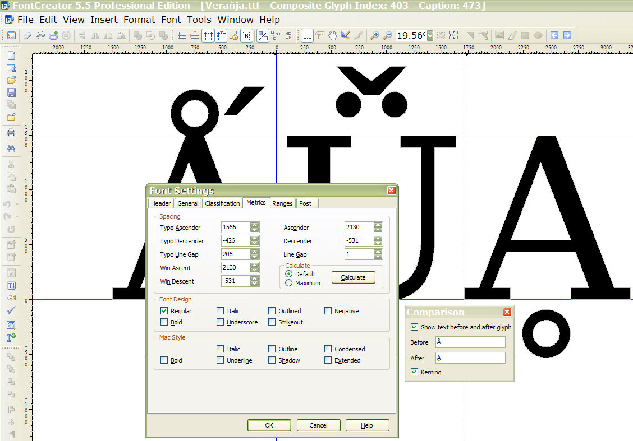Image resolution: width=633 pixels, height=441 pixels.
Task: Click the binoculars Find icon
Action: coord(11,149)
